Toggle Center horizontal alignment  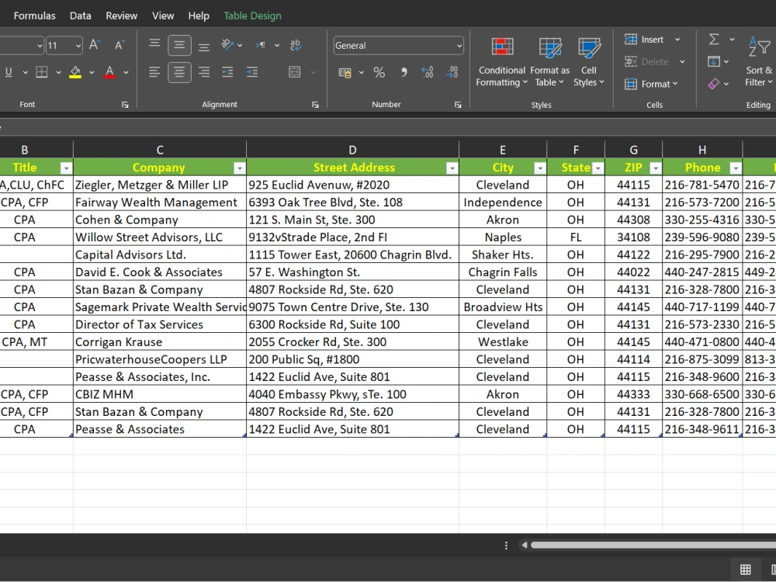tap(179, 72)
